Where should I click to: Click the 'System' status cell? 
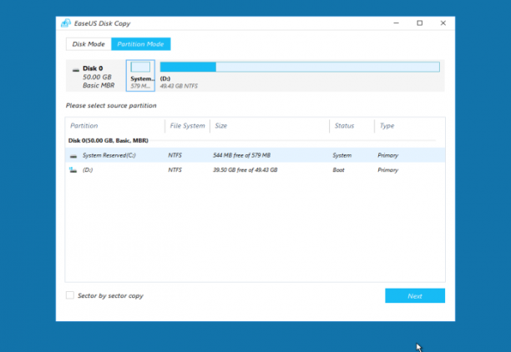tap(342, 155)
